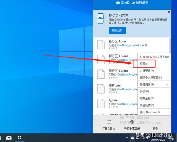
Task: Open OneNote_RecycleBin link under 新分区 1 3.one
Action: [x=127, y=60]
